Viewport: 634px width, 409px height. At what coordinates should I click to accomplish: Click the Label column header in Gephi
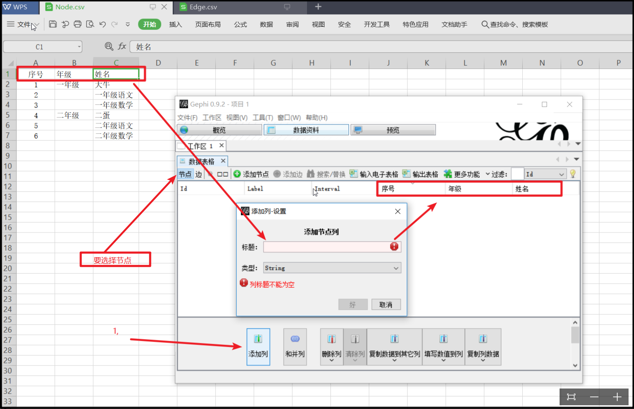(278, 189)
